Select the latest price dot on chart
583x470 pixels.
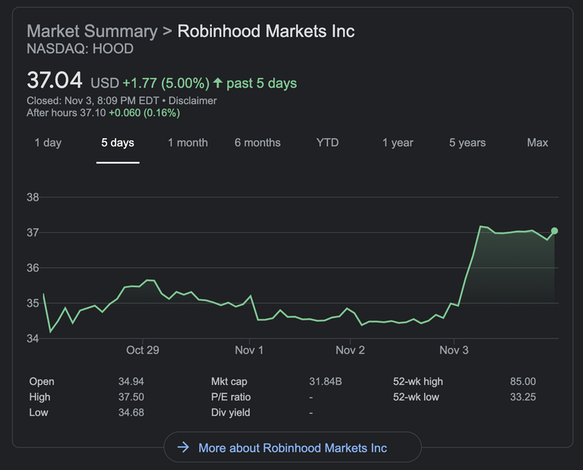click(554, 231)
